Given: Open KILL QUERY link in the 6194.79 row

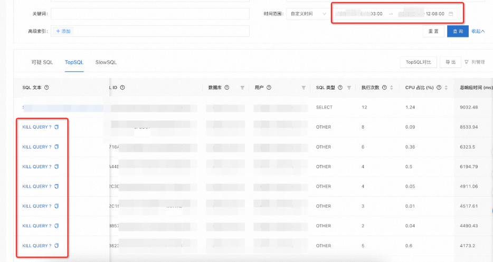Looking at the screenshot, I should [37, 167].
